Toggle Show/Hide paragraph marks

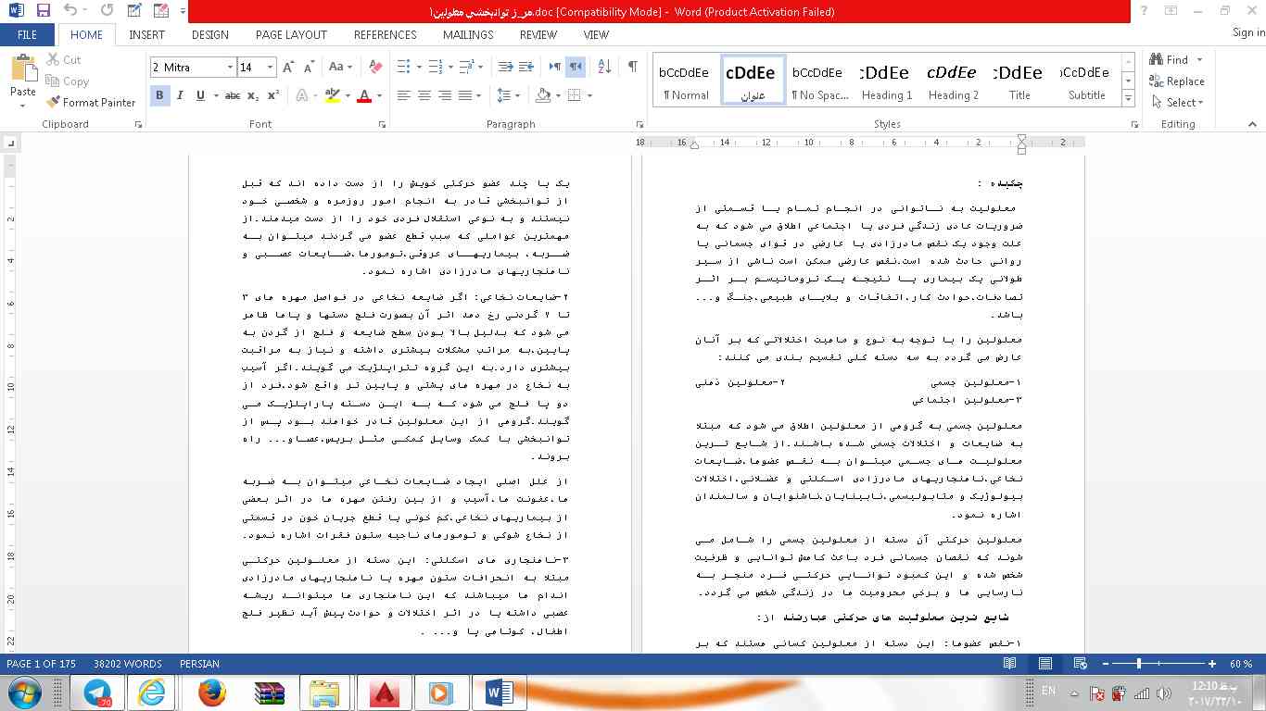click(x=633, y=67)
